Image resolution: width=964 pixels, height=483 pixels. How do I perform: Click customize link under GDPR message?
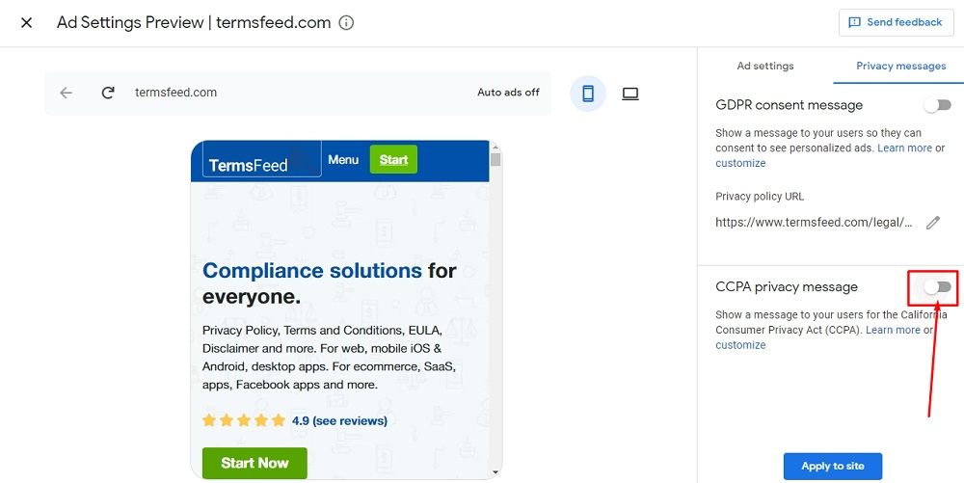coord(740,163)
